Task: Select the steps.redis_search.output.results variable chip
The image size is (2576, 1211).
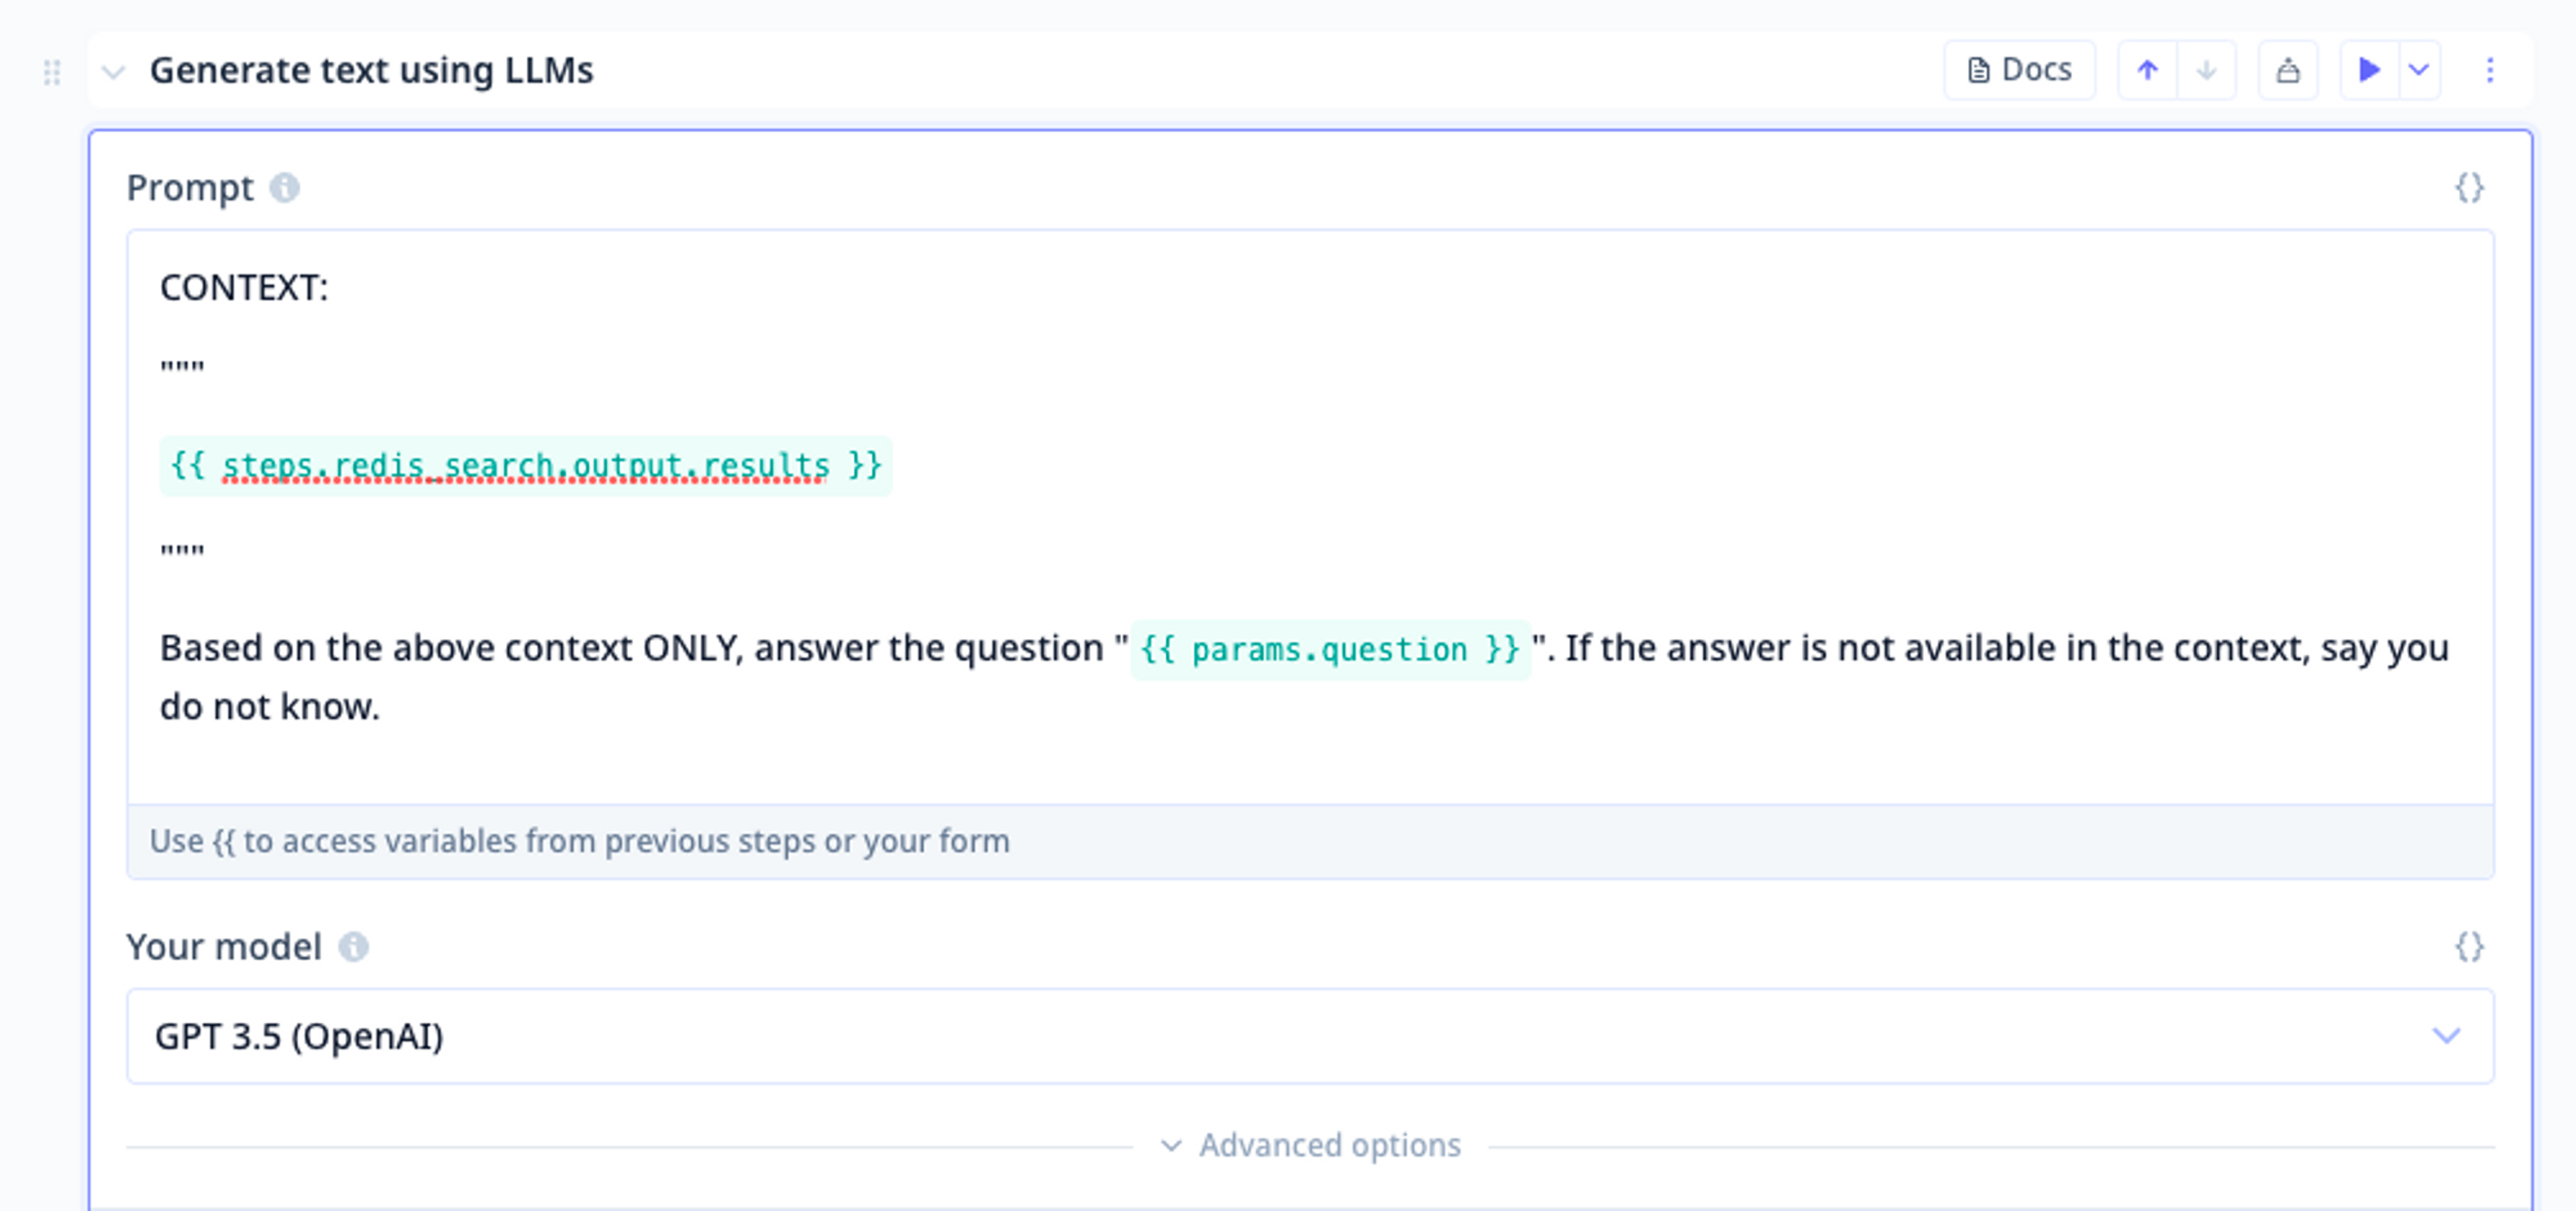Action: 525,466
